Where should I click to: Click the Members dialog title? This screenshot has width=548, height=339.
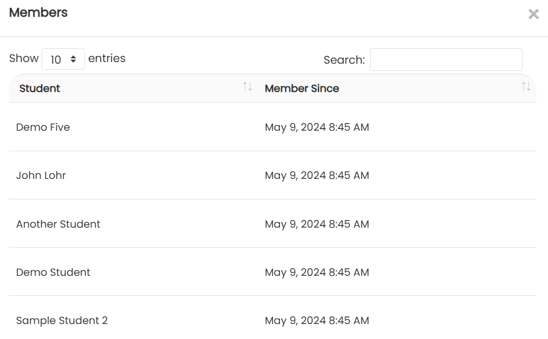coord(38,13)
